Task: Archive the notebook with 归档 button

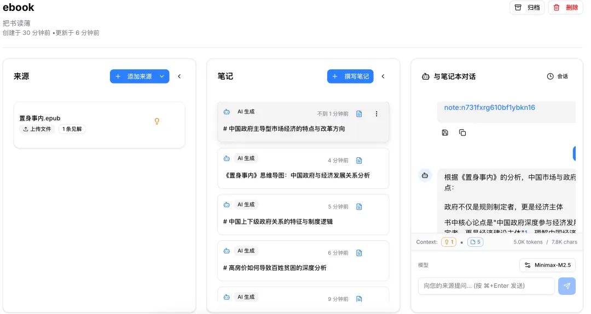Action: (x=527, y=8)
